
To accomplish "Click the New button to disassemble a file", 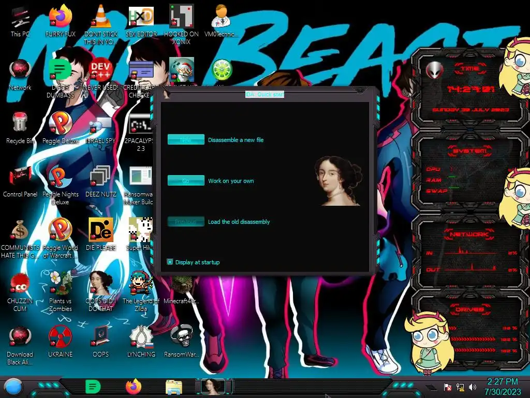I will click(x=186, y=139).
